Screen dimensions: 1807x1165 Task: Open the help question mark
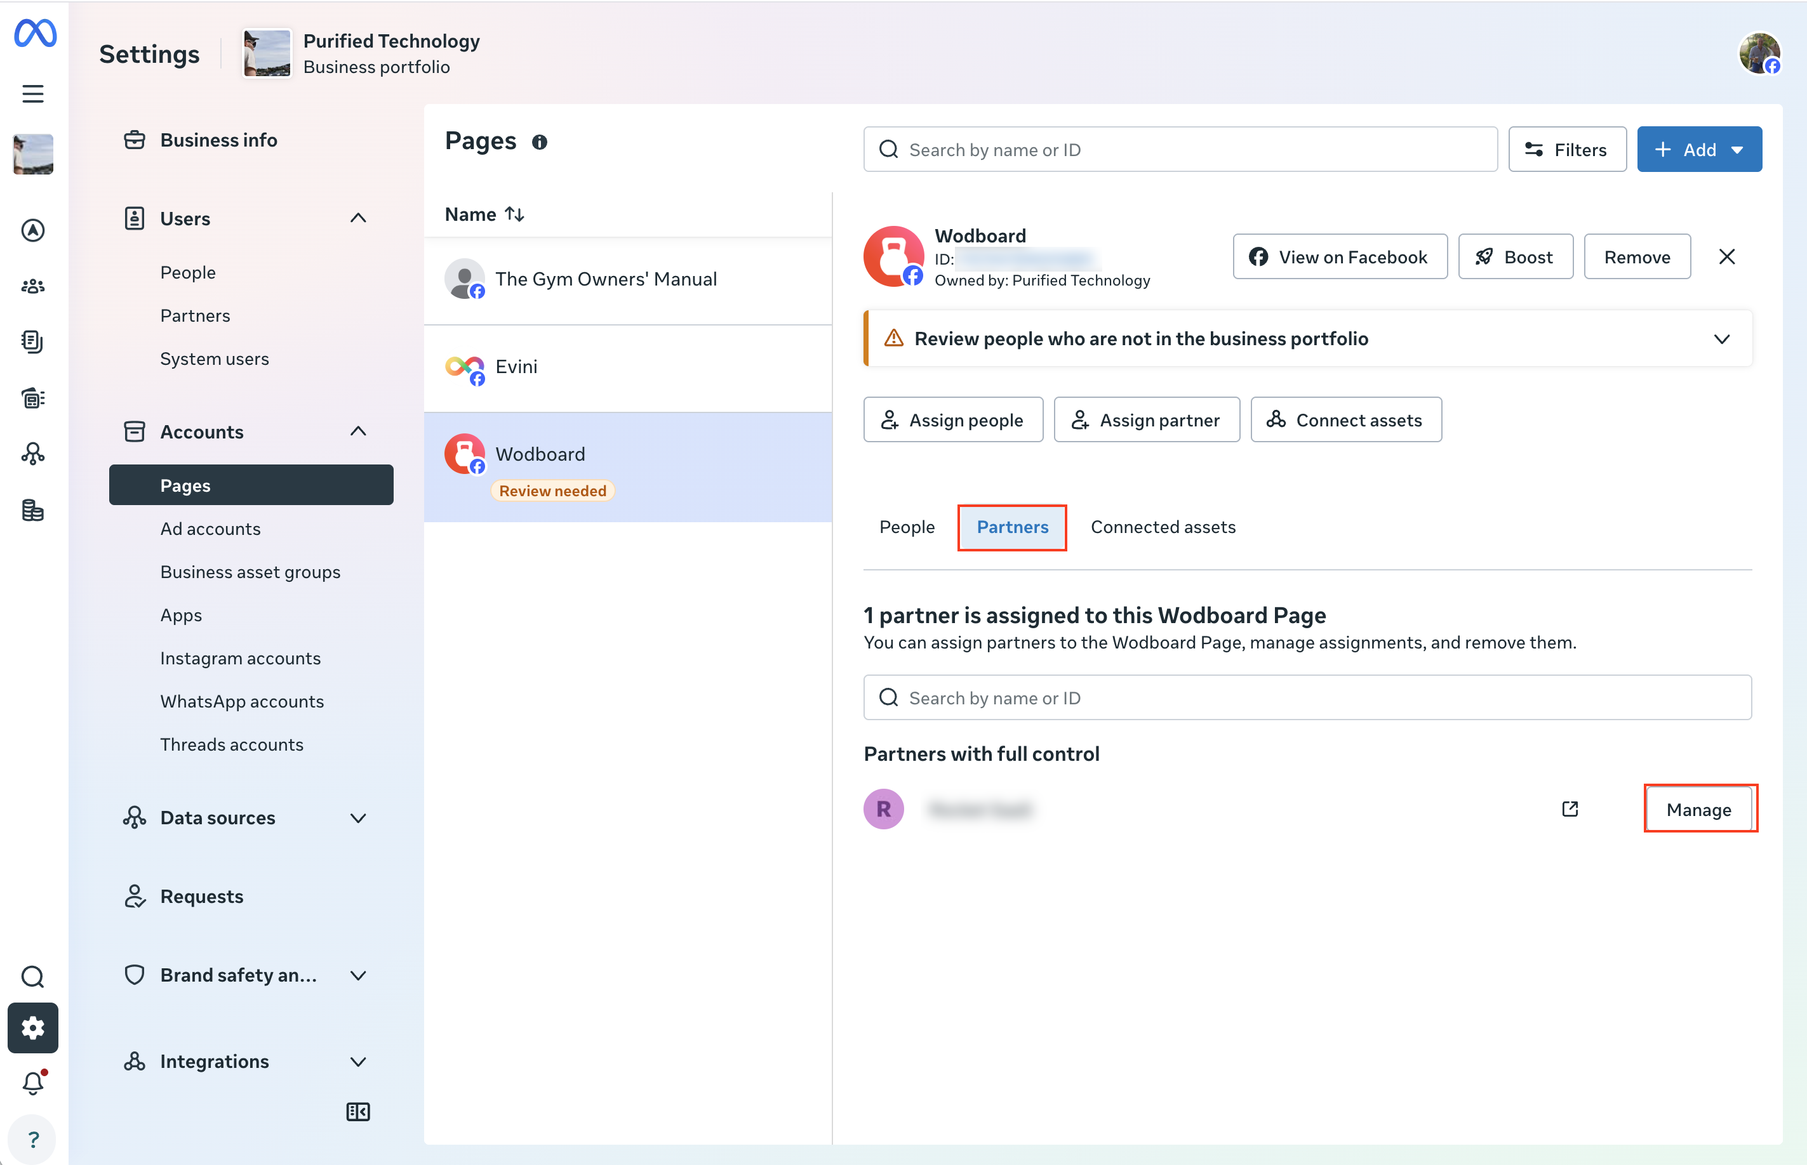(x=32, y=1139)
